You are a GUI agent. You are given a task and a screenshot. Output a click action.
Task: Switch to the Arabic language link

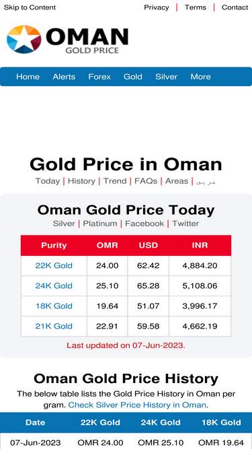pos(206,182)
